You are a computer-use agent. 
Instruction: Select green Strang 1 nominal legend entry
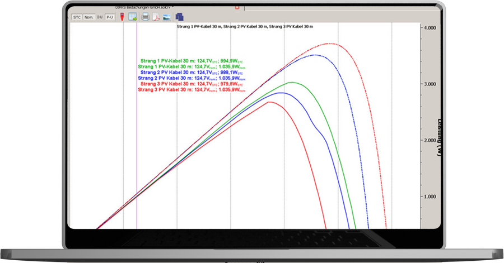tap(192, 67)
